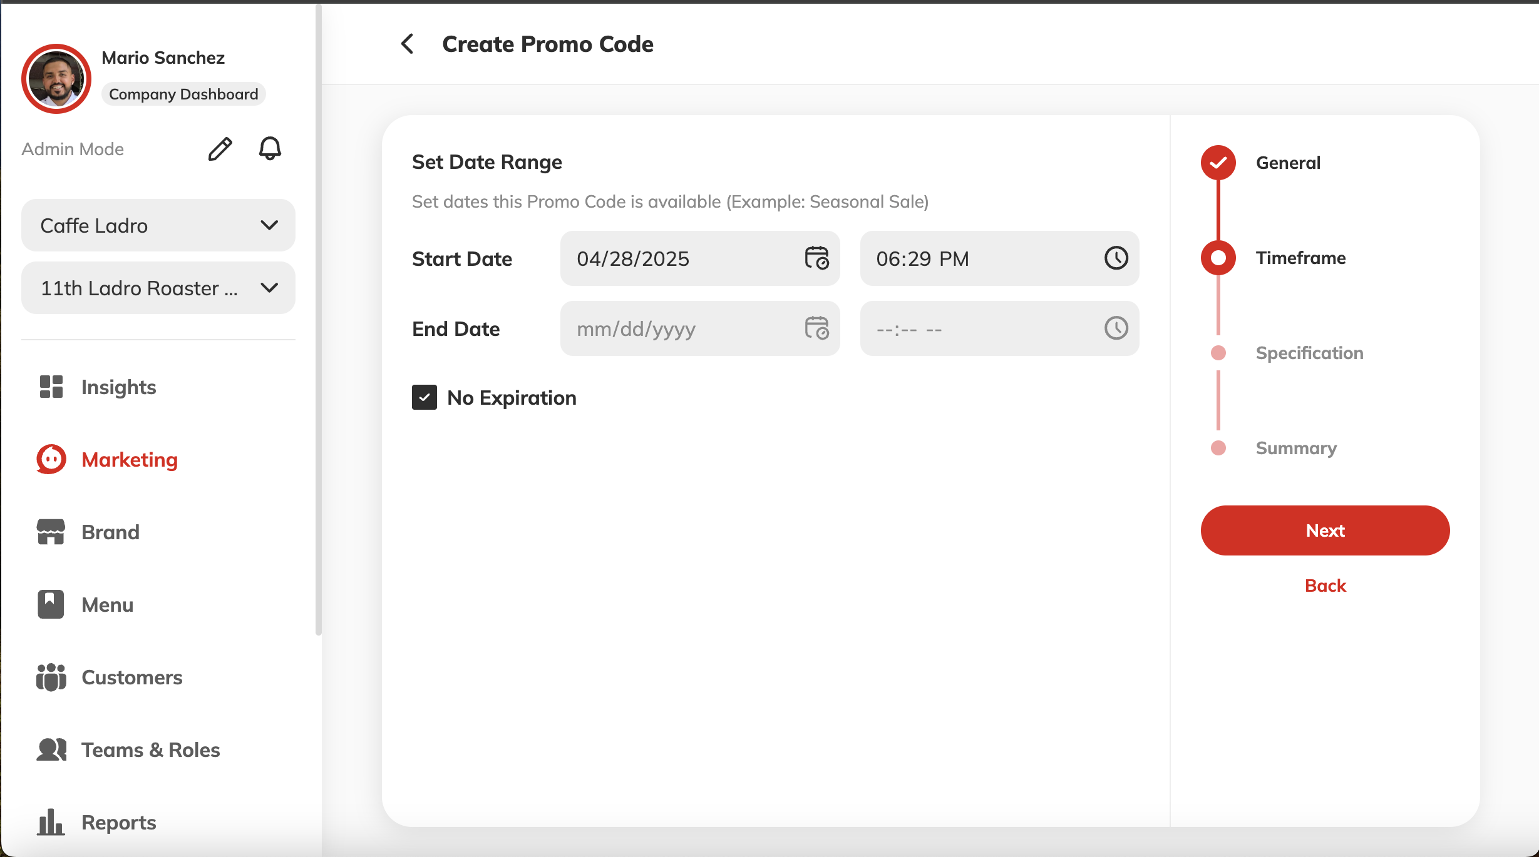Open Start Date clock time picker
Viewport: 1539px width, 857px height.
[1116, 258]
